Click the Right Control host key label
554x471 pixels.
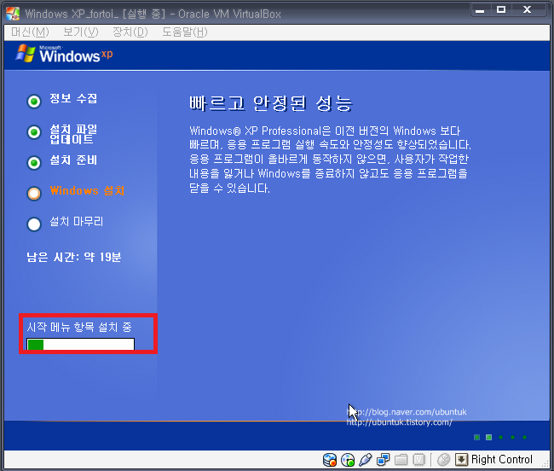502,459
